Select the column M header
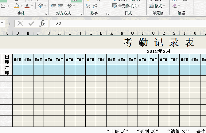 [x=111, y=33]
